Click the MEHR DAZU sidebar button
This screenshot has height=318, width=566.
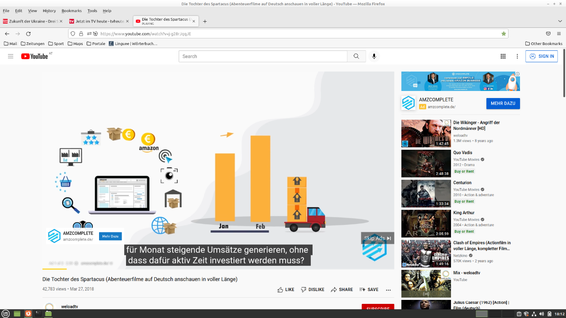pos(503,103)
